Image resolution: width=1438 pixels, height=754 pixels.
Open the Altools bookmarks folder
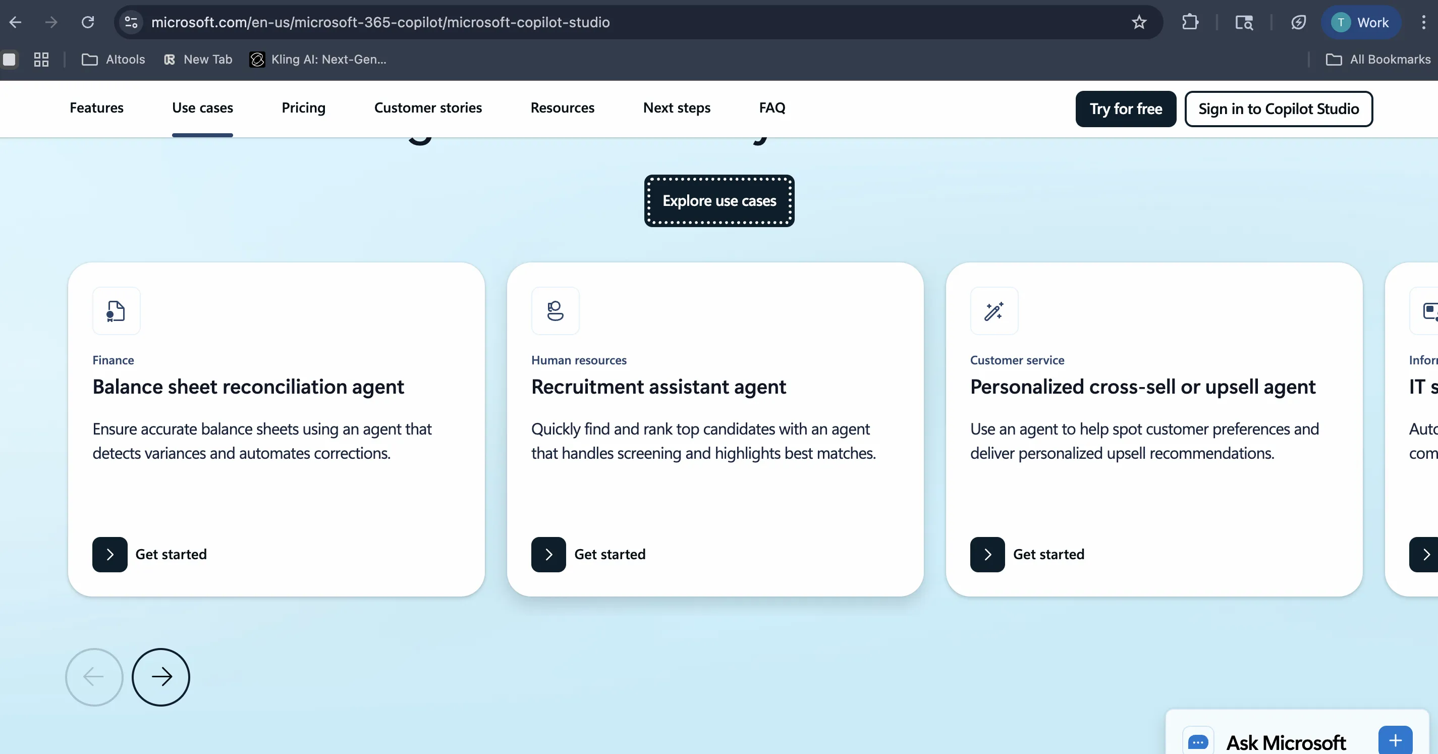pyautogui.click(x=114, y=59)
